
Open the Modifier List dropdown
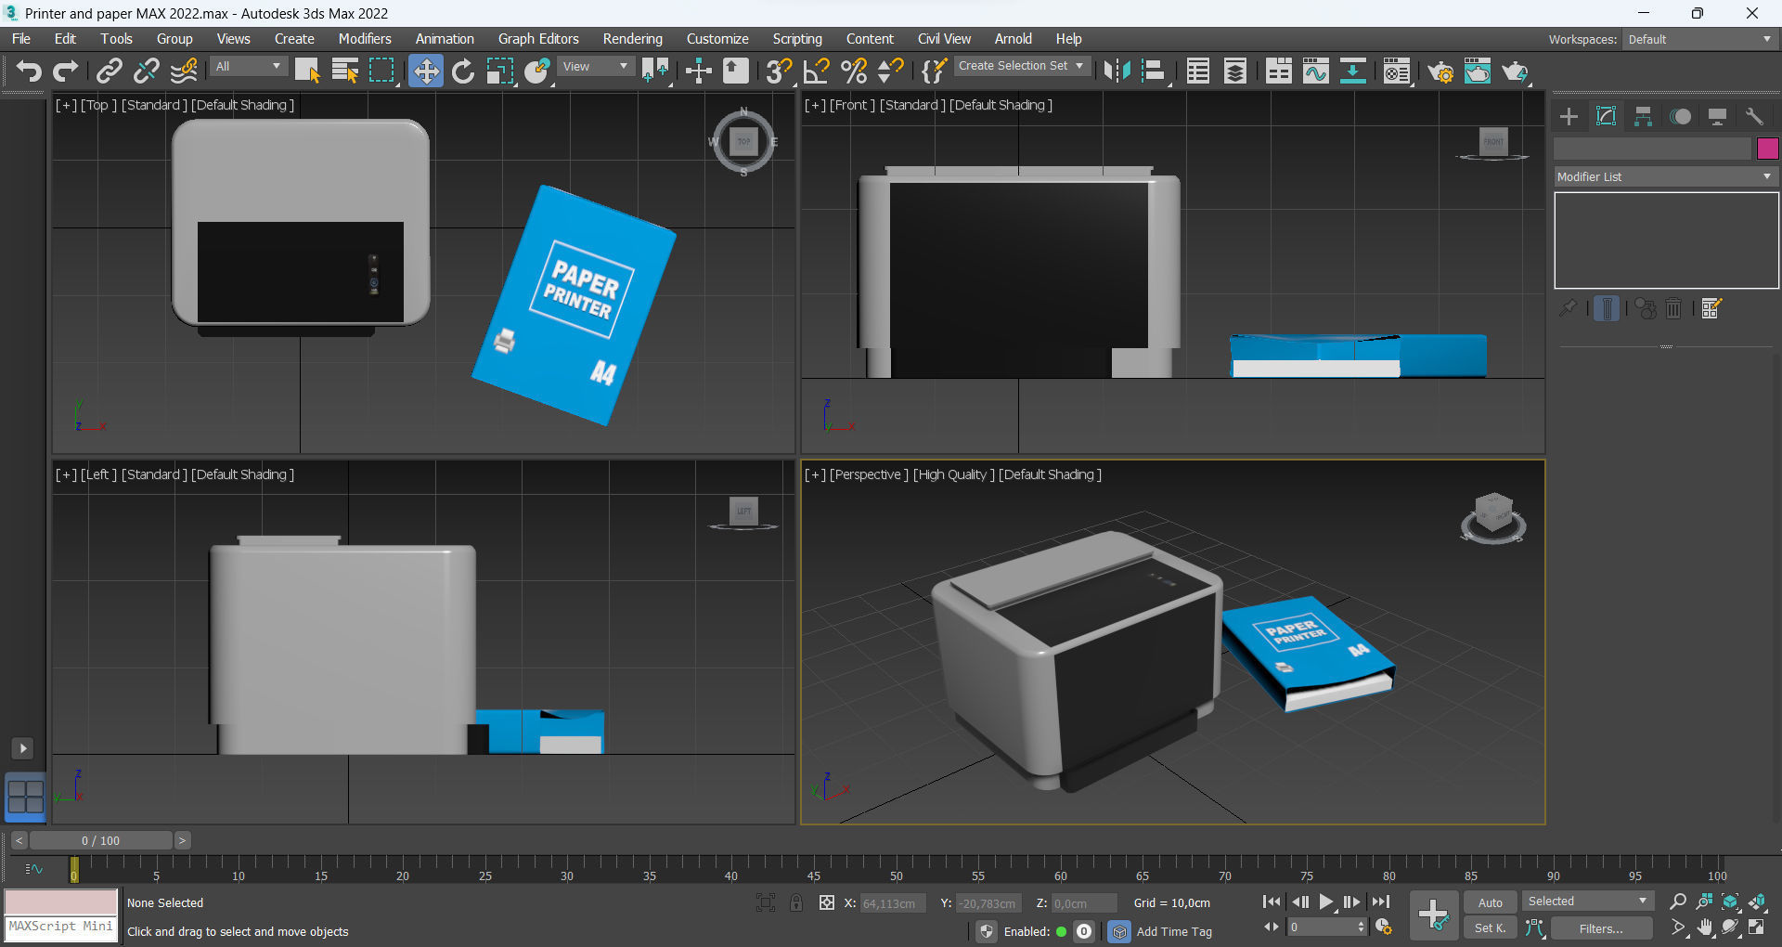click(1666, 176)
